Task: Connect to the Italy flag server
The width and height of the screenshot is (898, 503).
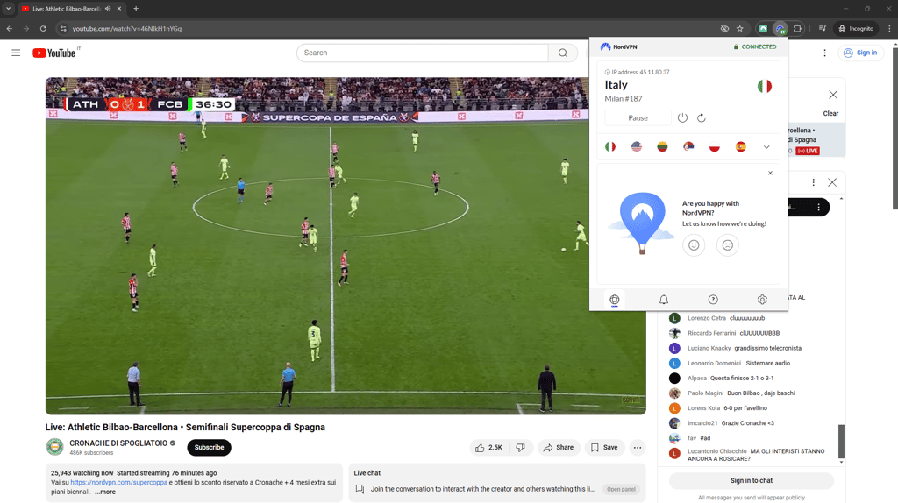Action: [x=610, y=146]
